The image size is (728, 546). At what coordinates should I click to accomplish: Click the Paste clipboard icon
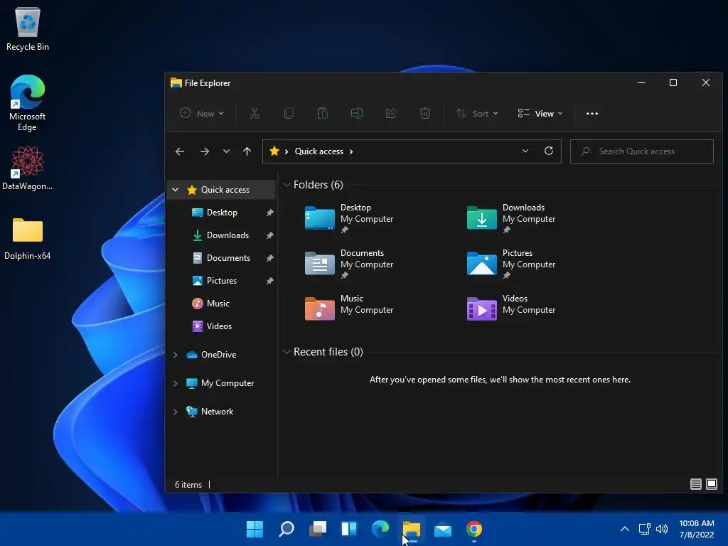[322, 113]
